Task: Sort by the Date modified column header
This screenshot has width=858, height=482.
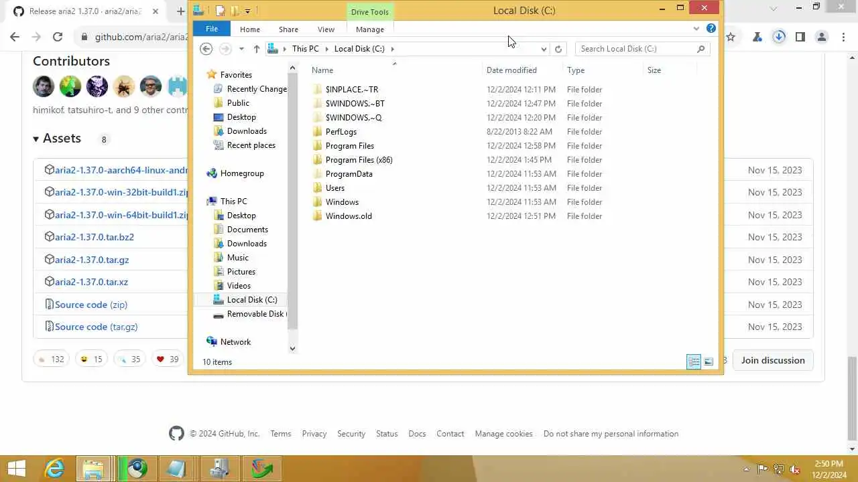Action: point(511,70)
